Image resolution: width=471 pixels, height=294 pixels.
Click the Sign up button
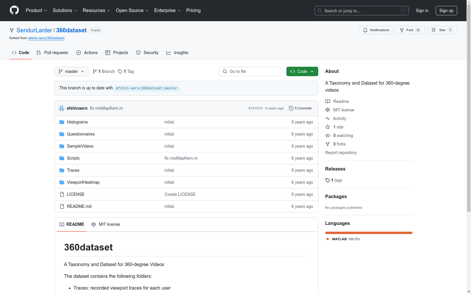(x=446, y=11)
